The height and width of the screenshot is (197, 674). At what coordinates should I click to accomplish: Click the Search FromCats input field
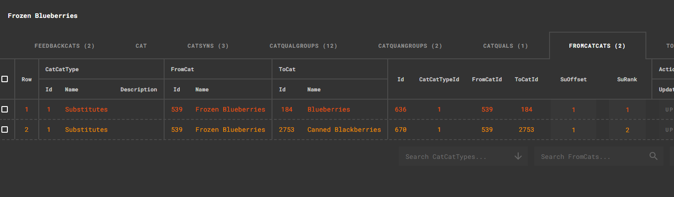tap(598, 157)
